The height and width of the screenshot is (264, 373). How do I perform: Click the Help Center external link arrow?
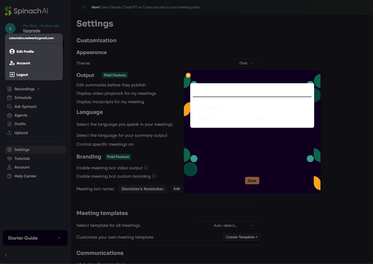pos(41,176)
